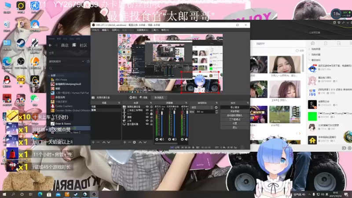Remove the selected source with the minus button
The height and width of the screenshot is (198, 352).
click(x=129, y=142)
